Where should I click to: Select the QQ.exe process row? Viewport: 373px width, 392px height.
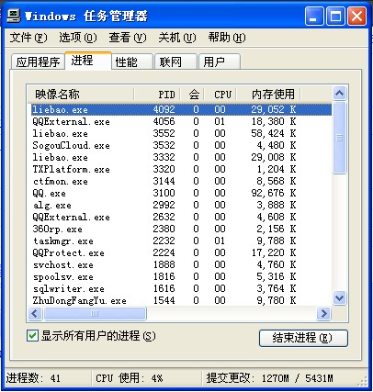point(182,193)
